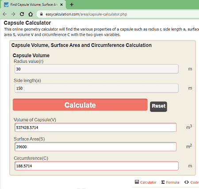The width and height of the screenshot is (199, 189).
Task: Focus the Side length(a) input field
Action: click(96, 88)
